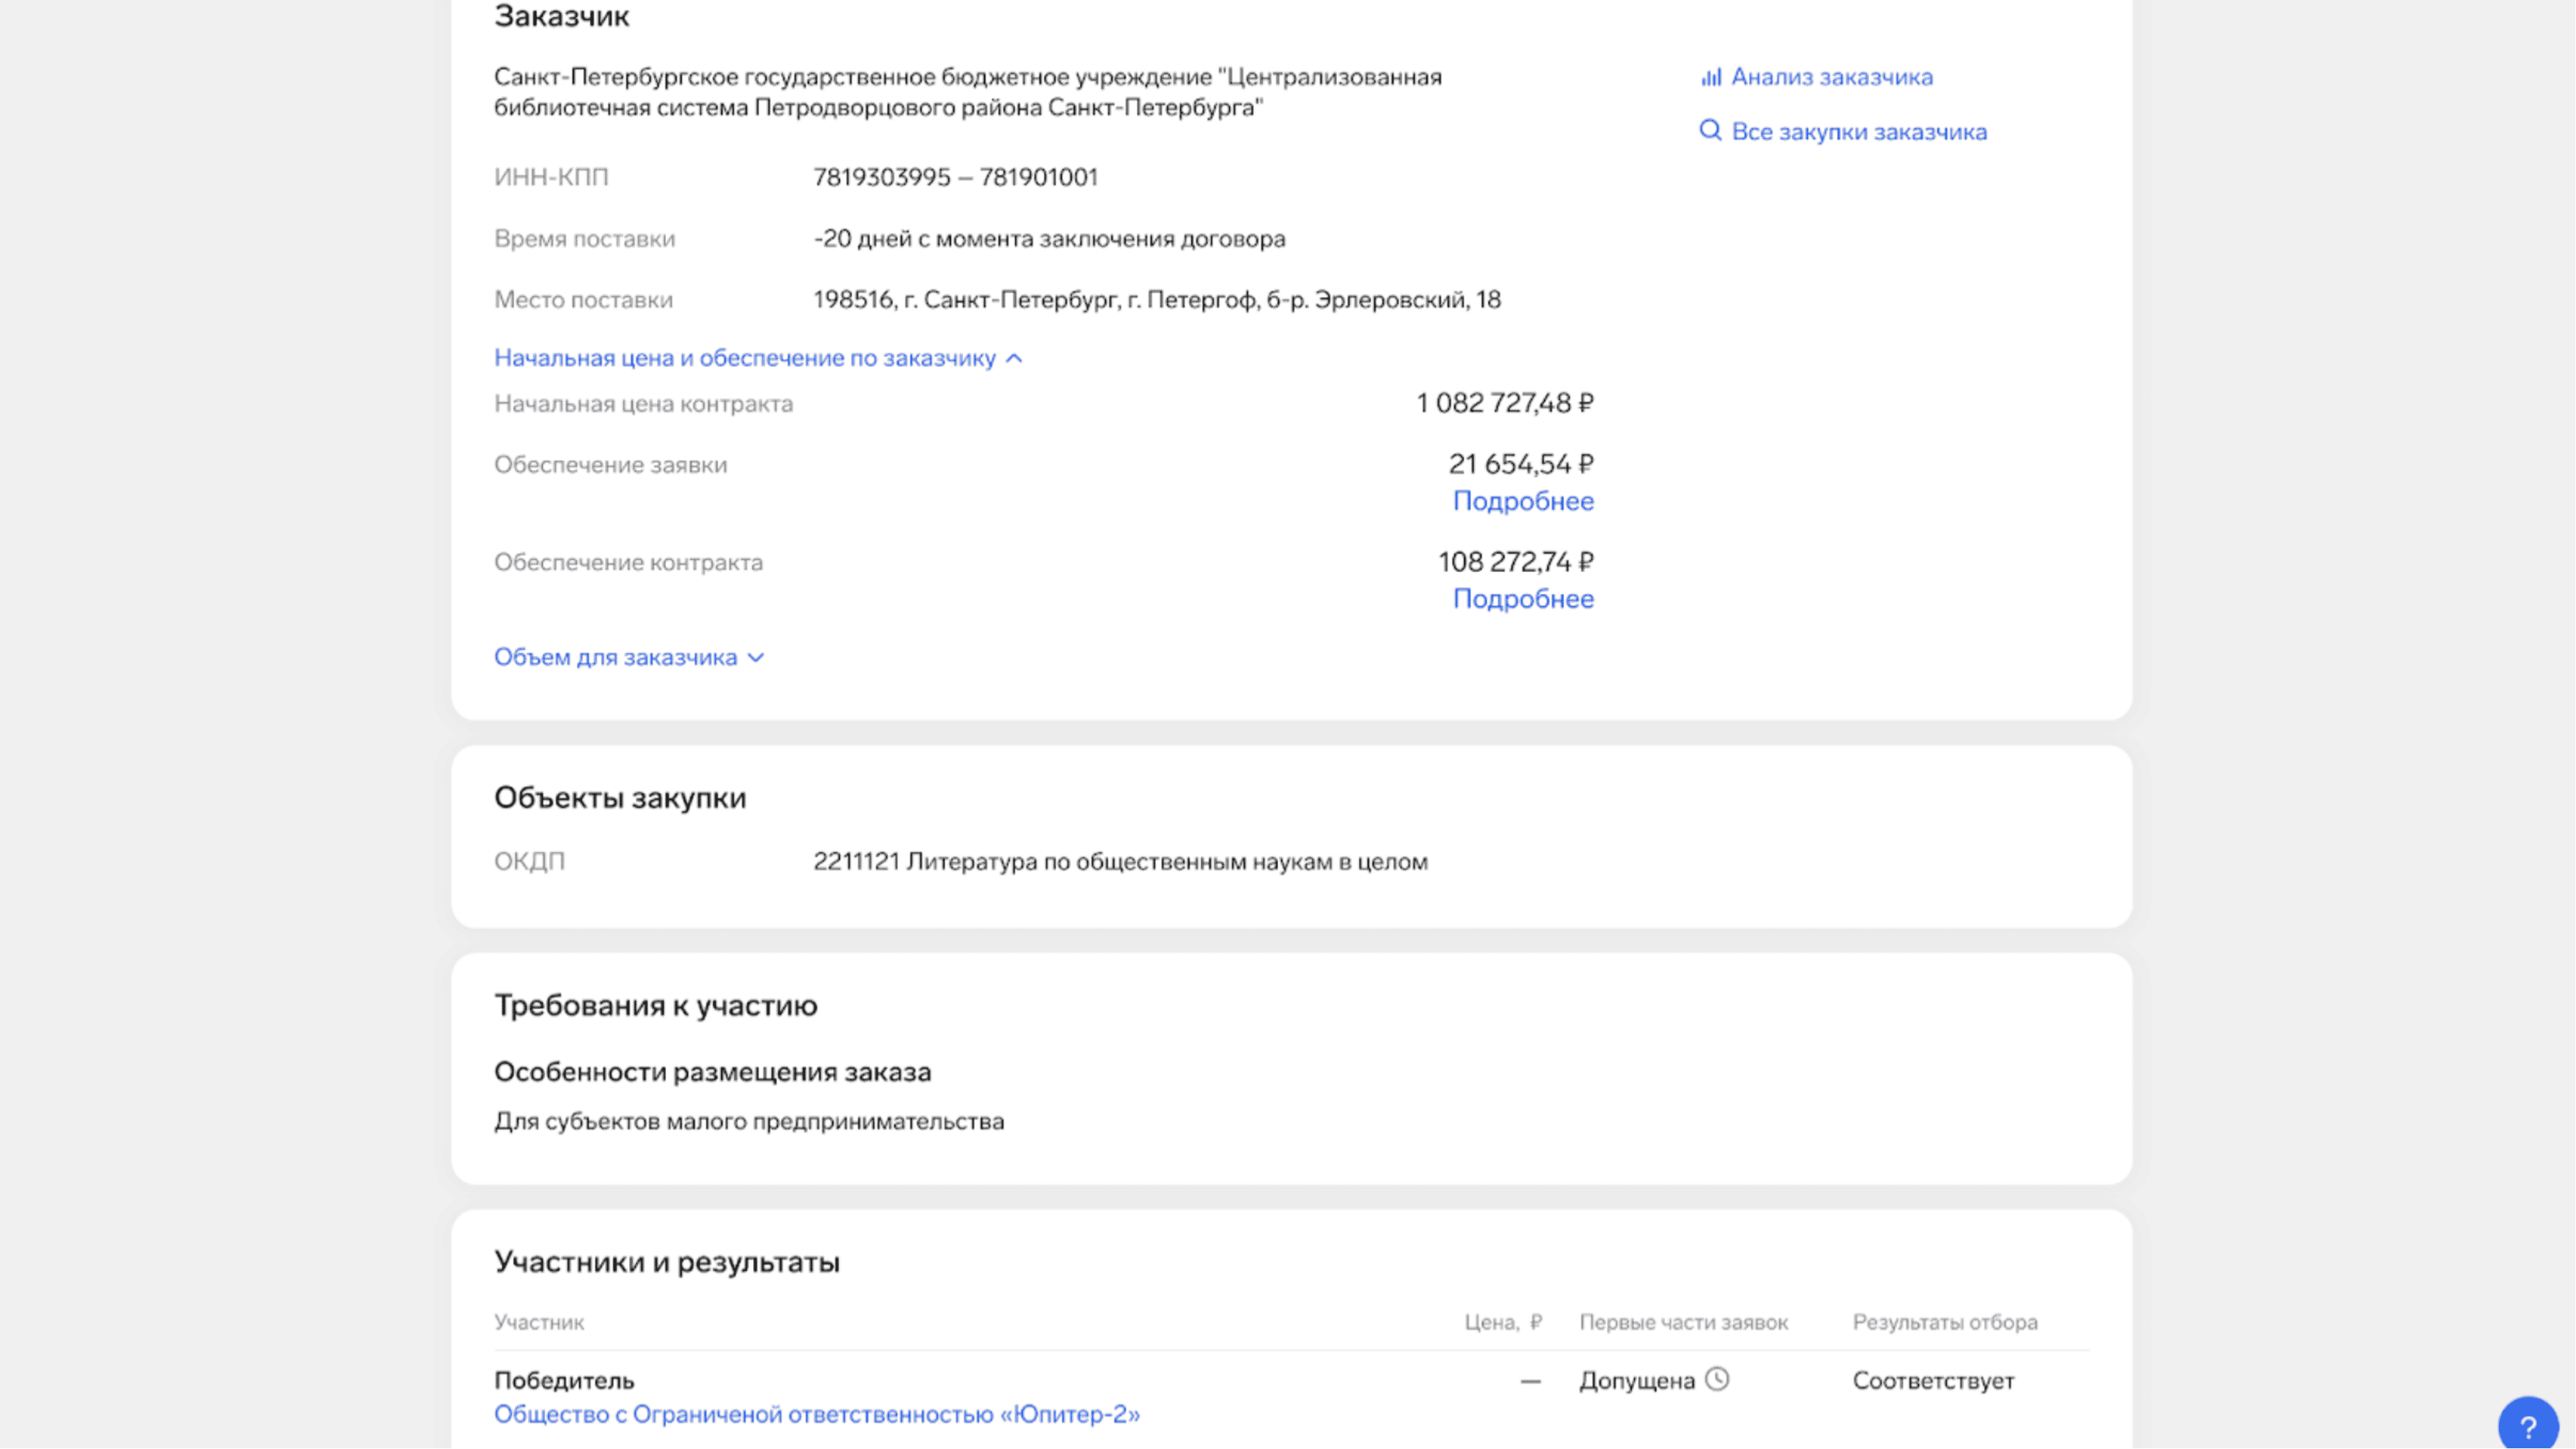Click the magnifier icon beside Все закупки заказчика
Image resolution: width=2576 pixels, height=1449 pixels.
[1711, 131]
